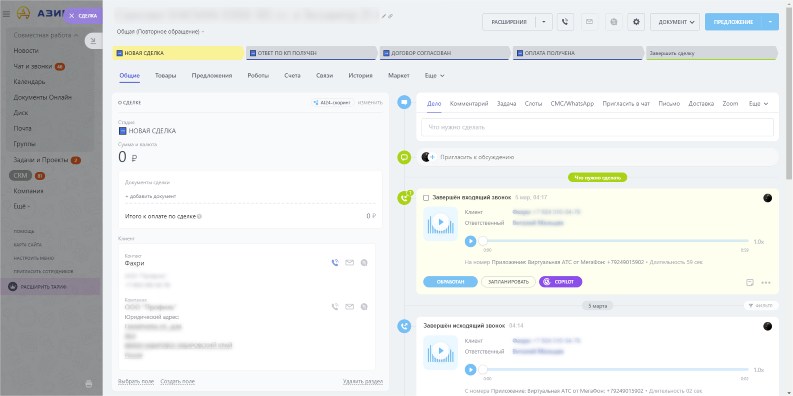Image resolution: width=793 pixels, height=396 pixels.
Task: Switch to the Товары tab
Action: click(166, 76)
